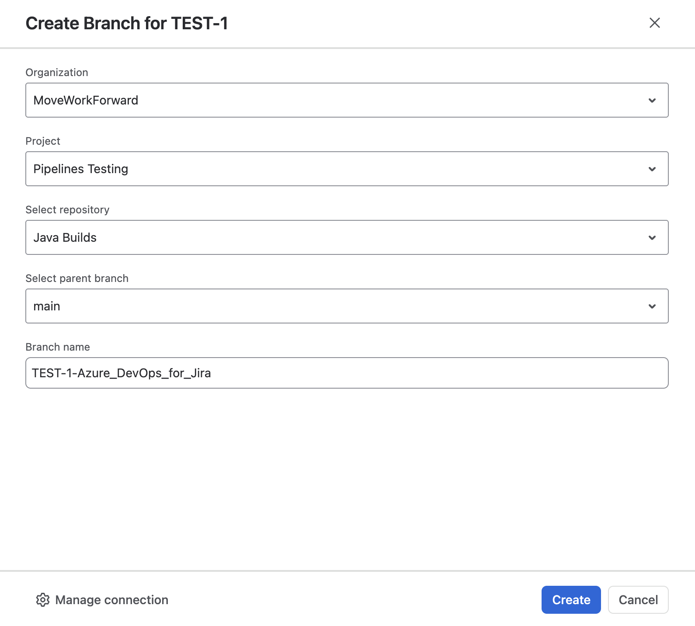Click the 'Select parent branch' label

tap(77, 278)
